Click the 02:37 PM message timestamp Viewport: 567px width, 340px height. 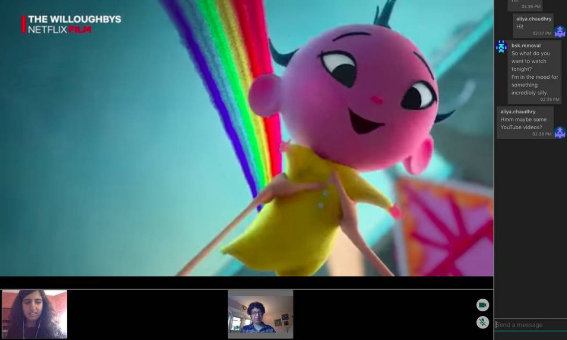(542, 34)
